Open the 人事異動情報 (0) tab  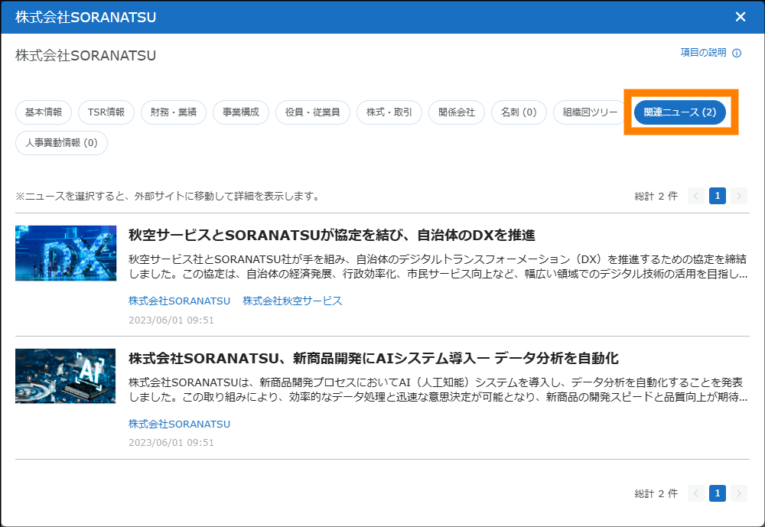(62, 143)
